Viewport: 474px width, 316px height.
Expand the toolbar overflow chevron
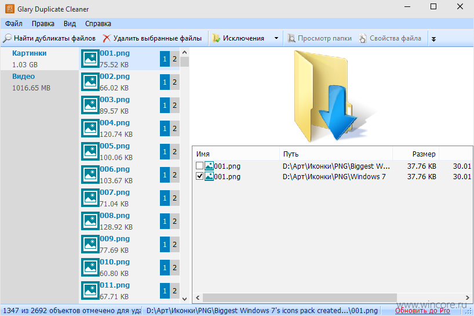(434, 39)
